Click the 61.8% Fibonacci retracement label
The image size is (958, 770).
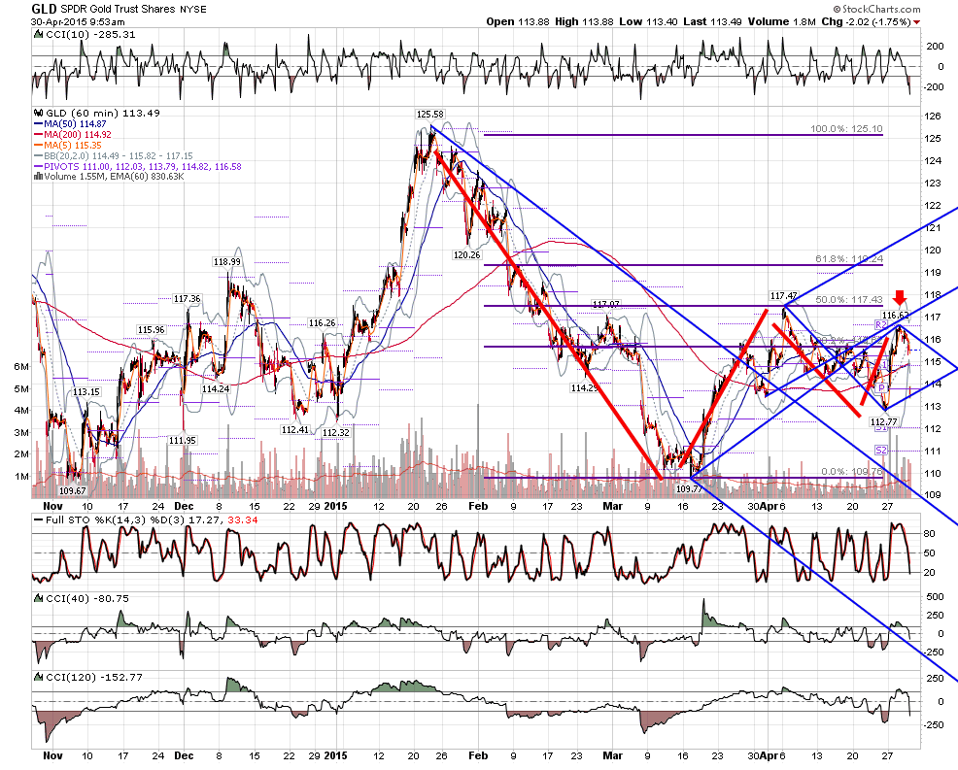coord(848,259)
